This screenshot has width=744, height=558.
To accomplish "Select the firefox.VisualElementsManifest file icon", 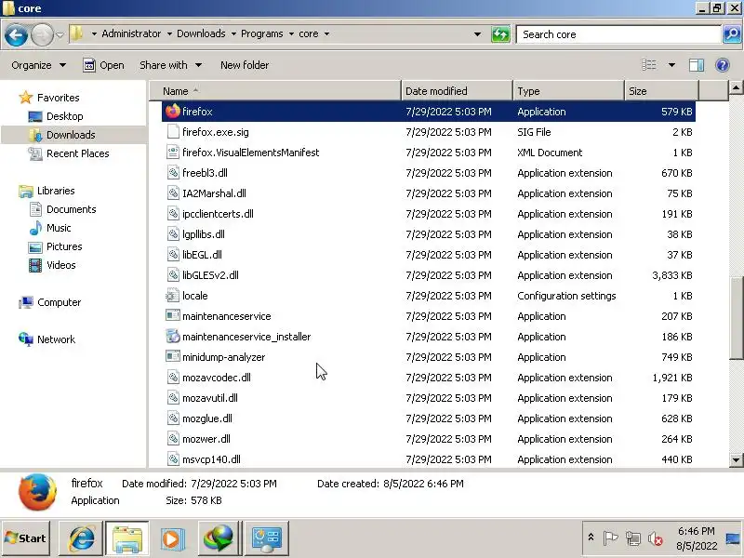I will (x=173, y=153).
